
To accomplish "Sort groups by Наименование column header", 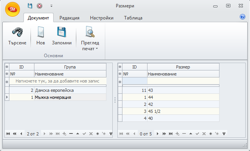I will [70, 74].
